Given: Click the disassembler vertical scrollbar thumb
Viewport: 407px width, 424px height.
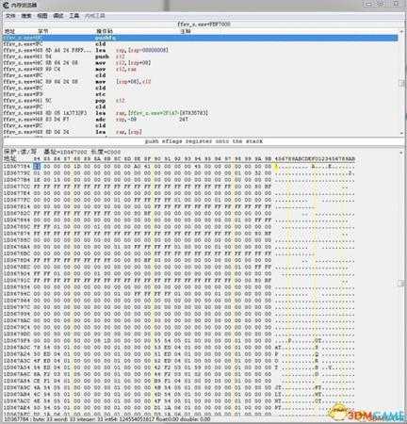Looking at the screenshot, I should pos(401,83).
